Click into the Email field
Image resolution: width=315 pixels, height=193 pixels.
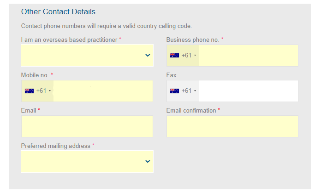pos(87,126)
